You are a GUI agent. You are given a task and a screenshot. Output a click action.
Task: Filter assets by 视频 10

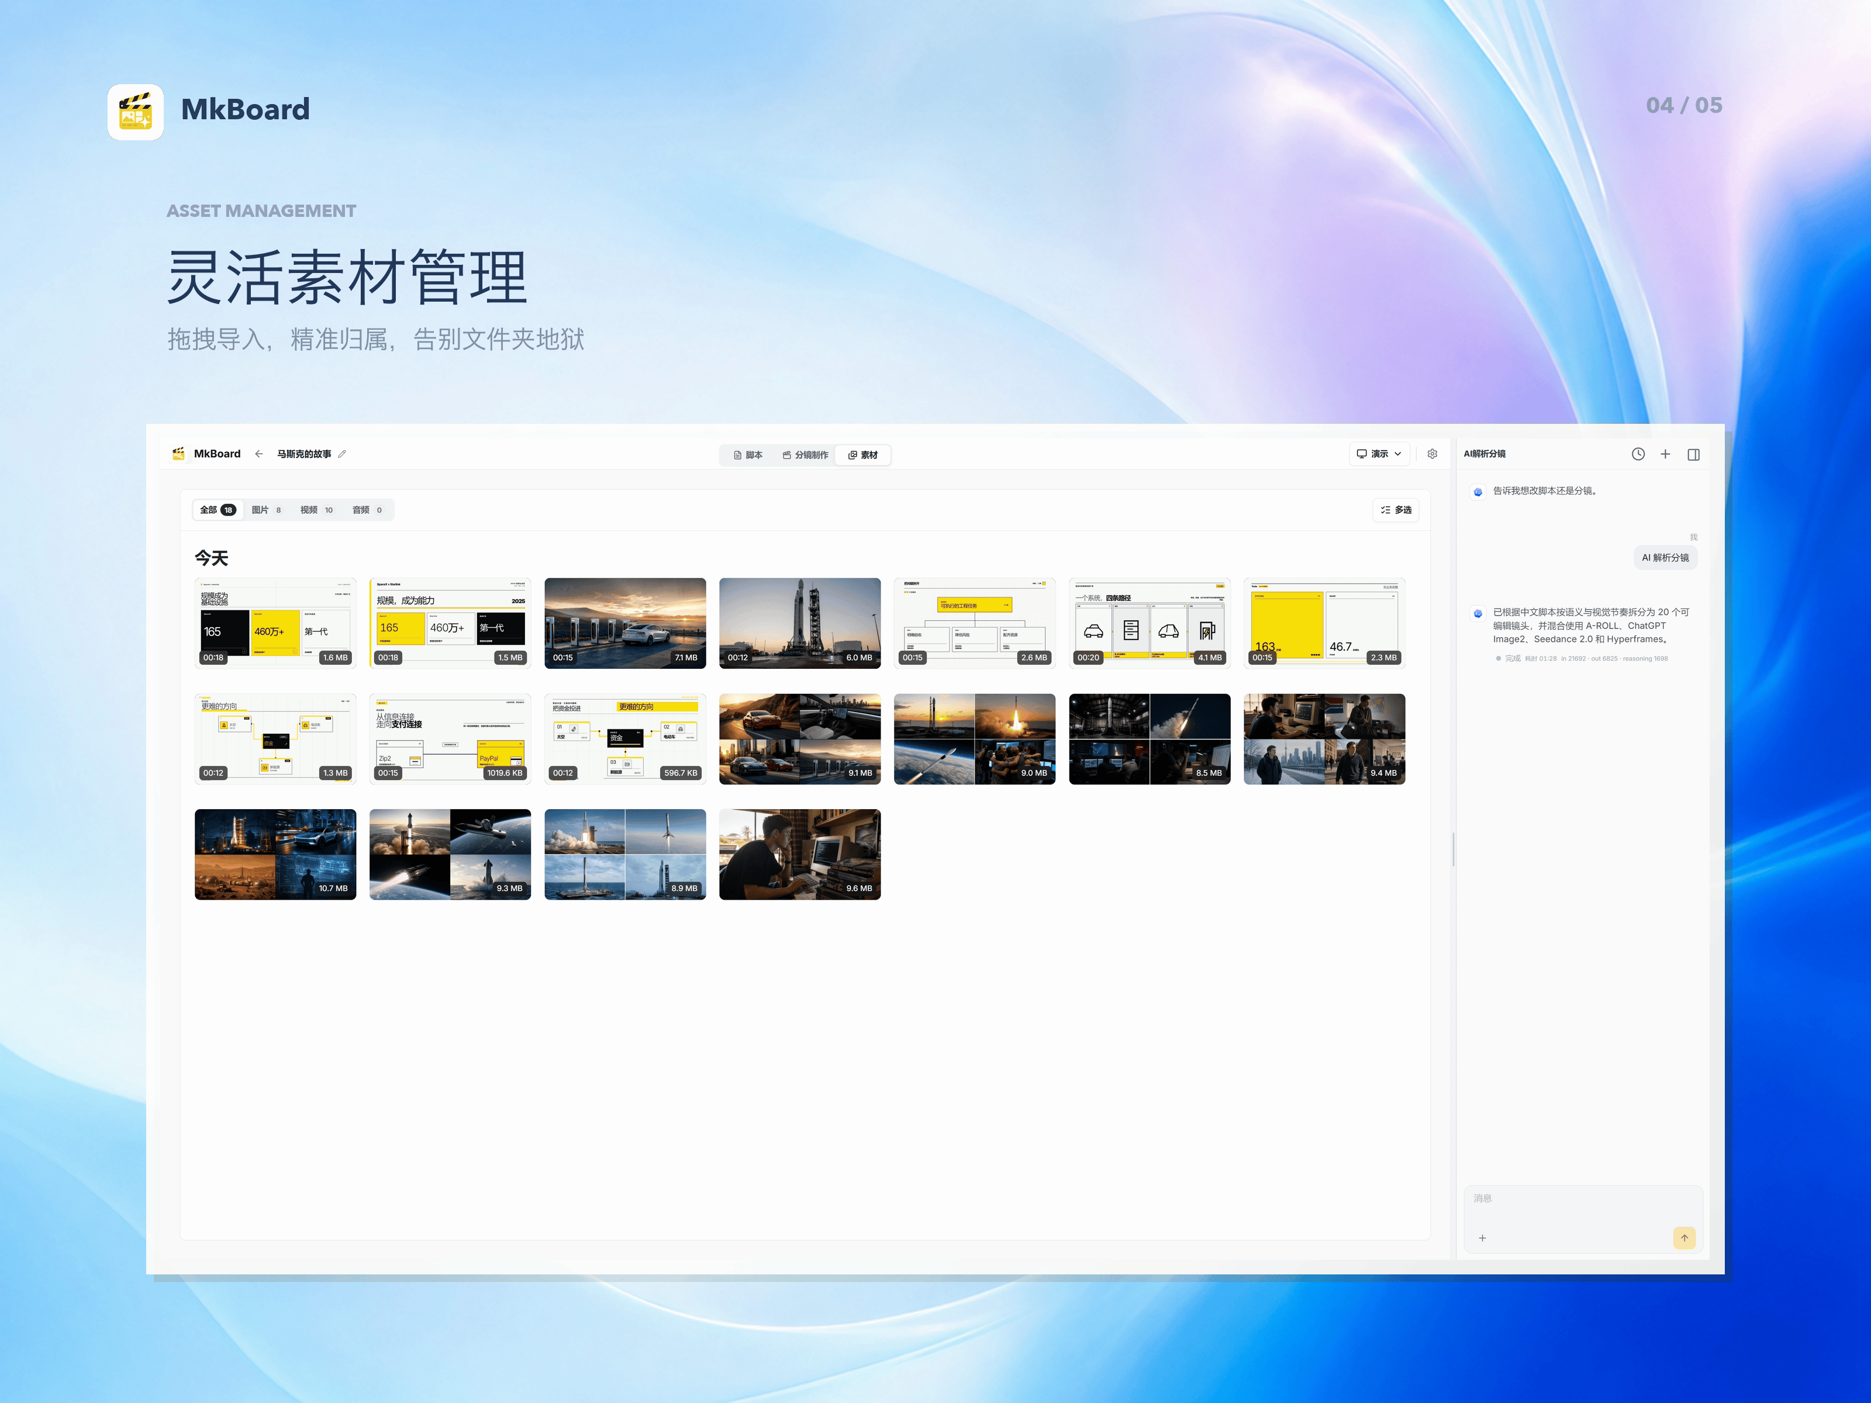(316, 510)
